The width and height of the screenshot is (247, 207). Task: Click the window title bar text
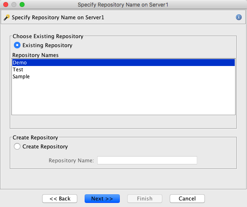[123, 5]
